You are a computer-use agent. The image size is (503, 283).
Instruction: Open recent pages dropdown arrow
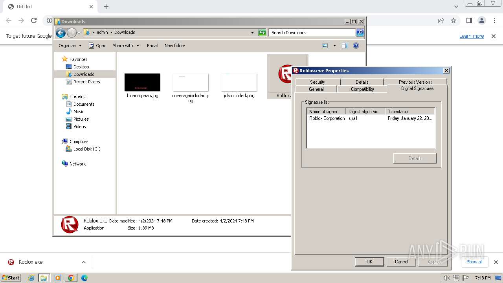point(79,33)
